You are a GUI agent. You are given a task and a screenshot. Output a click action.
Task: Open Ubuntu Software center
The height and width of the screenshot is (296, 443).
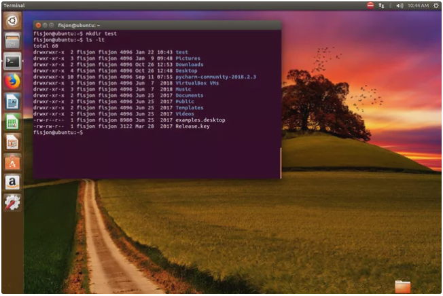click(x=12, y=163)
